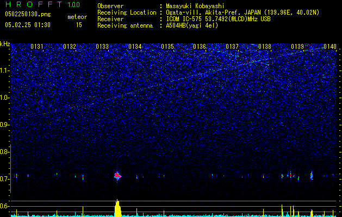Click the 0.9 frequency axis label
Viewport: 342px width, 217px height.
pos(4,125)
